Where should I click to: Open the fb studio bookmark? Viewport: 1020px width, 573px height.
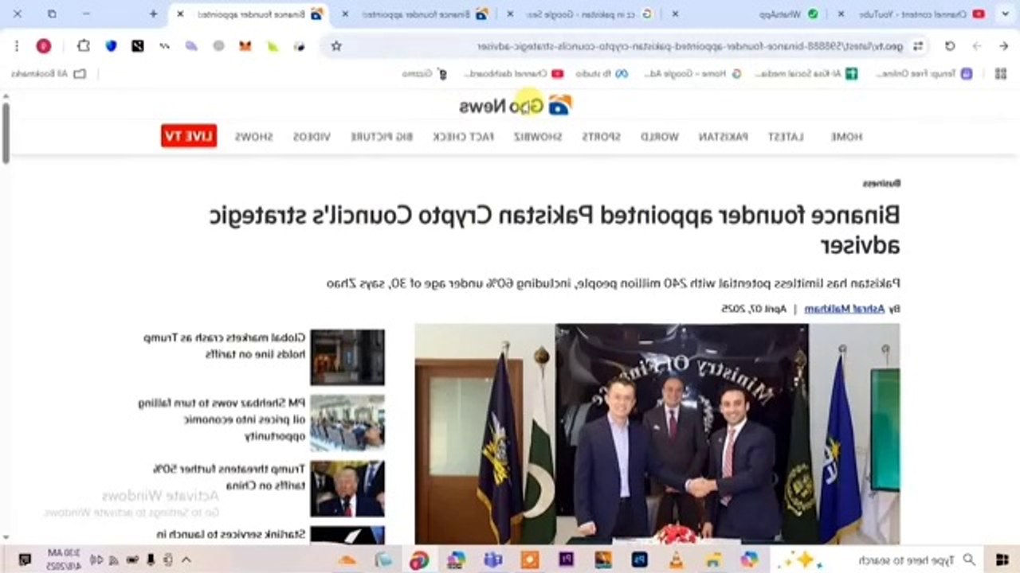tap(601, 73)
